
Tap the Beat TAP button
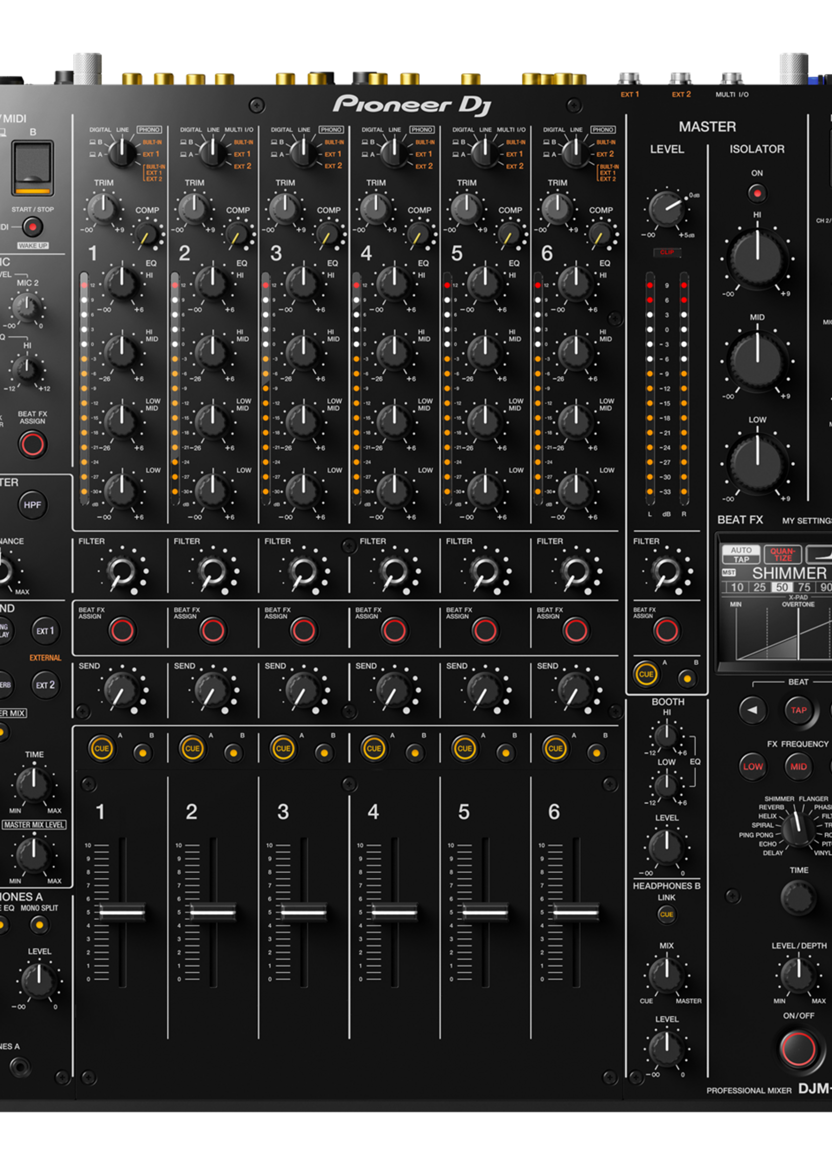pos(798,710)
